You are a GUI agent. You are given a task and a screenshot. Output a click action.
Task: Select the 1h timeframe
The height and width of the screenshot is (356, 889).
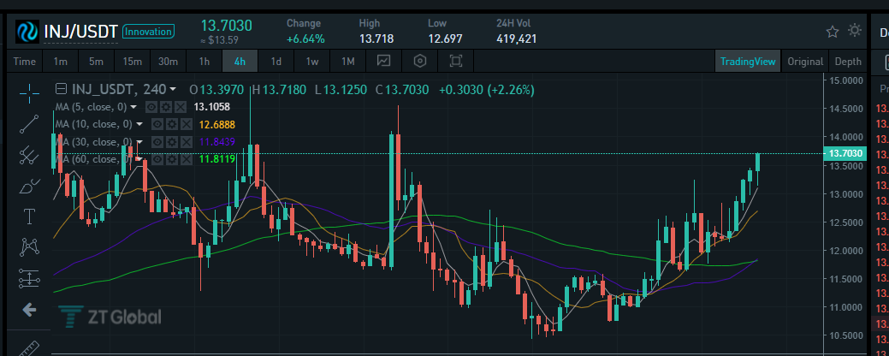204,62
